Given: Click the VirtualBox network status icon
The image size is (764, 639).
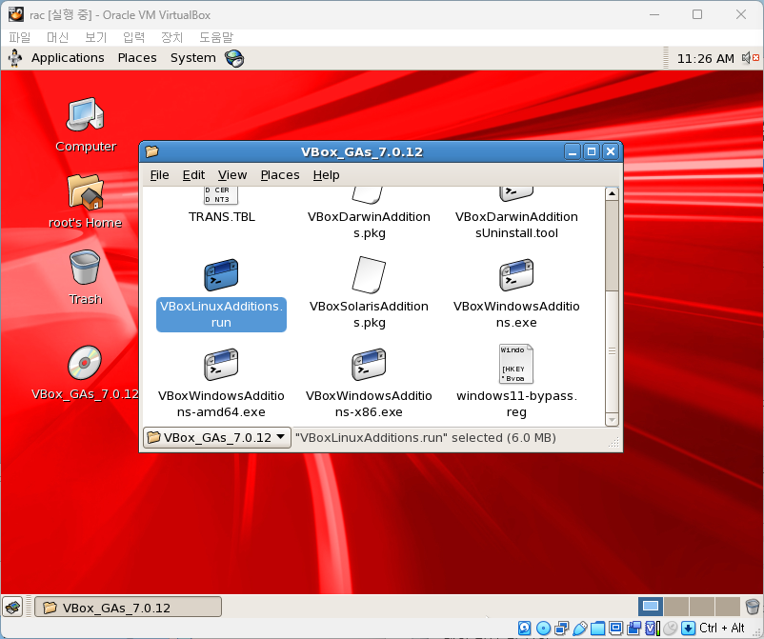Looking at the screenshot, I should click(561, 628).
